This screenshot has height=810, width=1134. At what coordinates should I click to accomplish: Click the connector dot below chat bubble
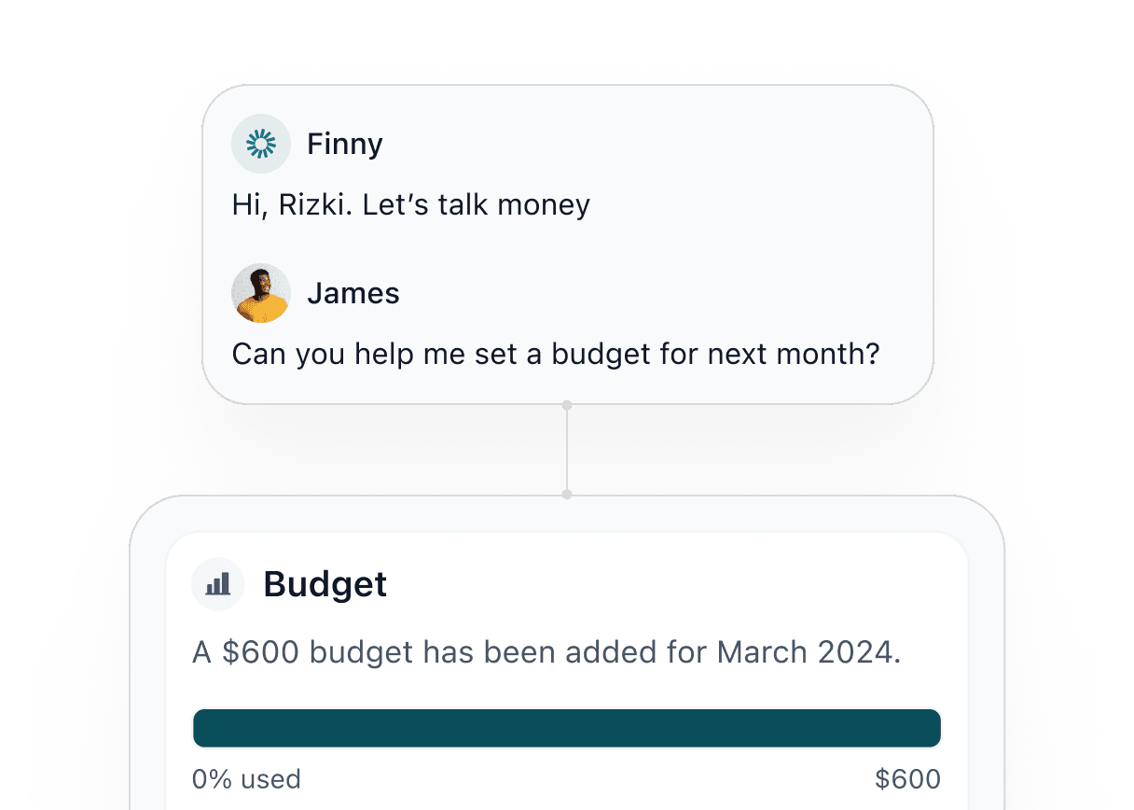click(567, 405)
